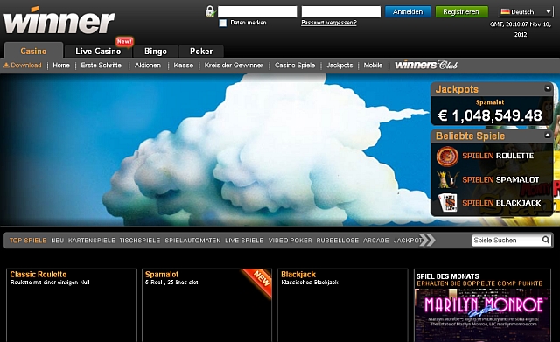Select Live Spiele category
Viewport: 560px width, 342px height.
click(244, 241)
